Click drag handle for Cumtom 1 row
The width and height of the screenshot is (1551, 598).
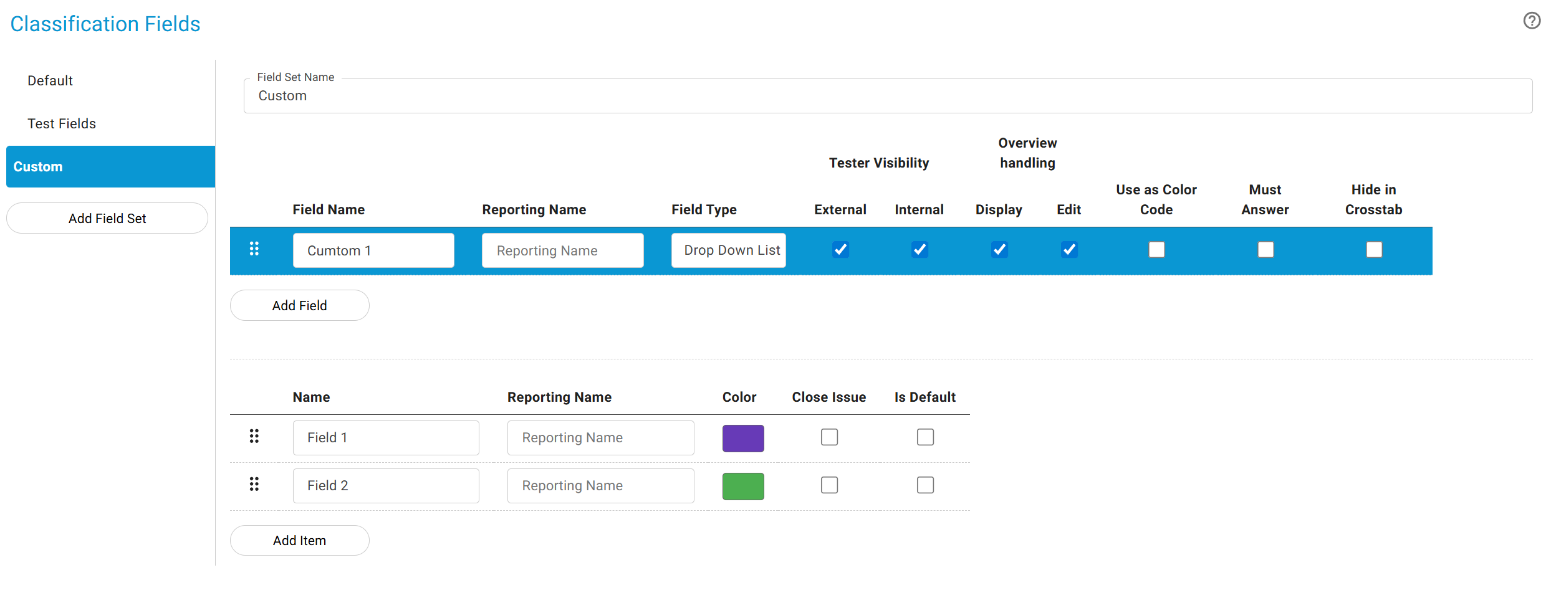pyautogui.click(x=254, y=249)
